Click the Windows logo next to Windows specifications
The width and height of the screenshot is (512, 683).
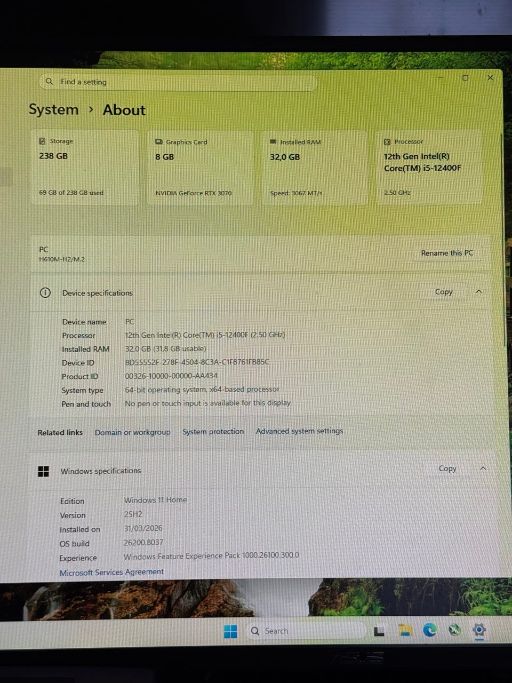point(44,471)
